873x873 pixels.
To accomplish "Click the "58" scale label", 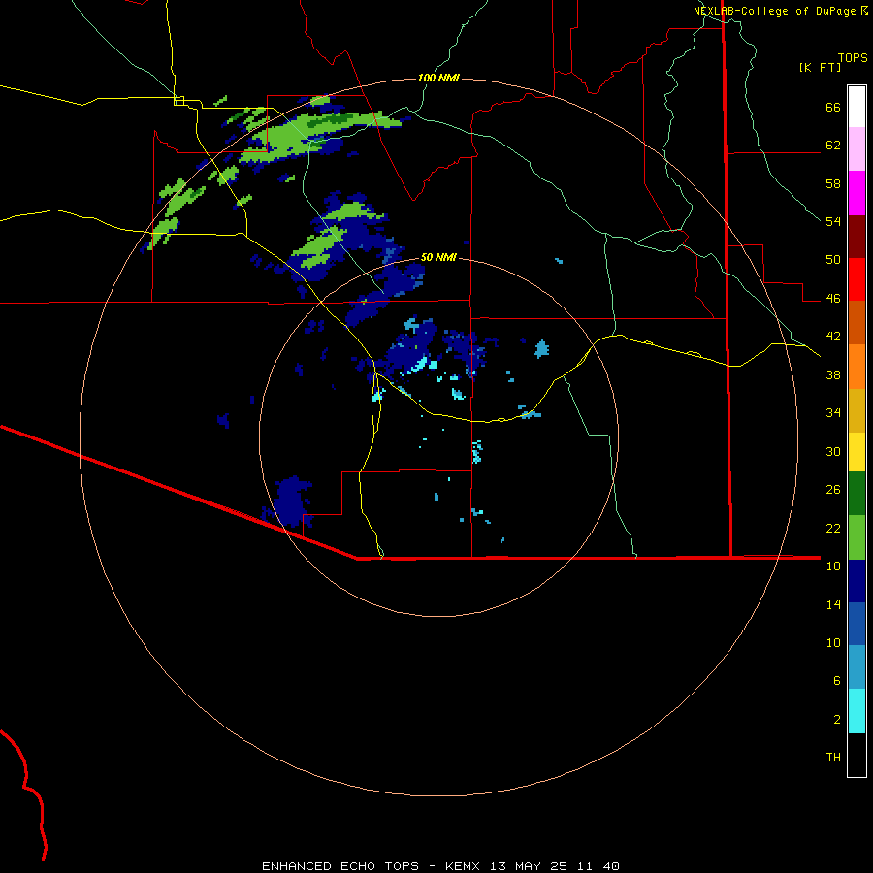I will [833, 183].
